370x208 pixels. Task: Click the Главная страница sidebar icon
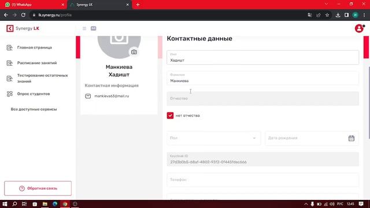click(x=9, y=47)
